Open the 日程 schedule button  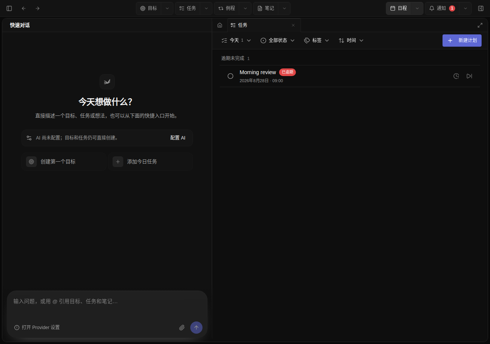[x=399, y=8]
